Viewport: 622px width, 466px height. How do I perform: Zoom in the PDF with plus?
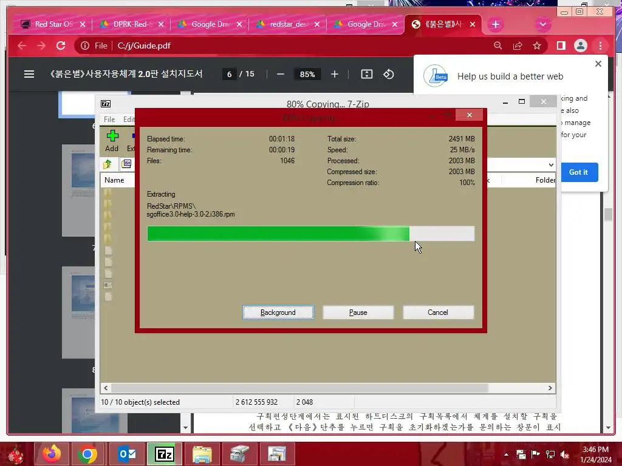(x=335, y=74)
